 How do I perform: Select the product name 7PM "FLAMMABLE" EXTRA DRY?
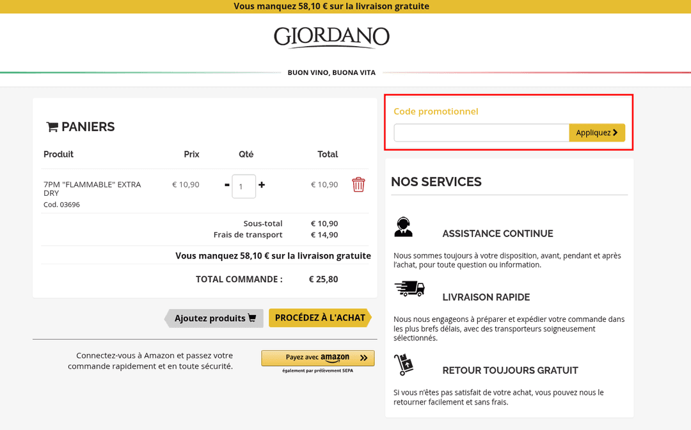(92, 189)
